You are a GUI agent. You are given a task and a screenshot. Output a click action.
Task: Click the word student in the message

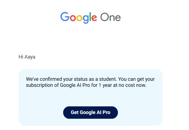click(x=108, y=79)
